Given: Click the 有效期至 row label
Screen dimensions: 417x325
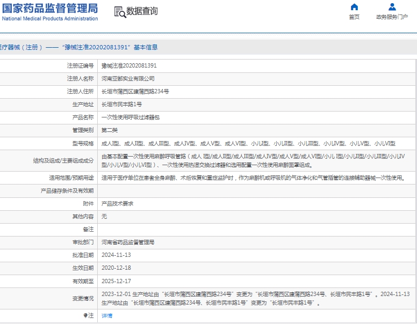Looking at the screenshot, I should pyautogui.click(x=83, y=281).
